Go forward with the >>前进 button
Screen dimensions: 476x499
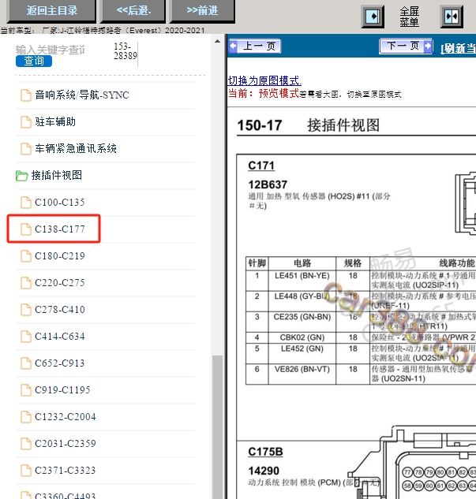click(x=202, y=10)
